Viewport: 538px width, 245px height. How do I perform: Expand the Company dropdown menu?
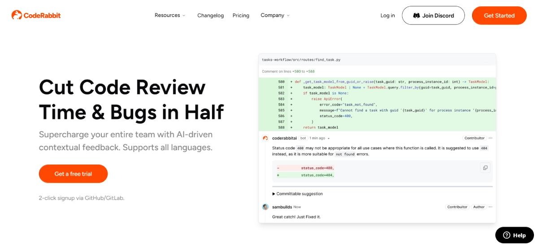point(275,15)
